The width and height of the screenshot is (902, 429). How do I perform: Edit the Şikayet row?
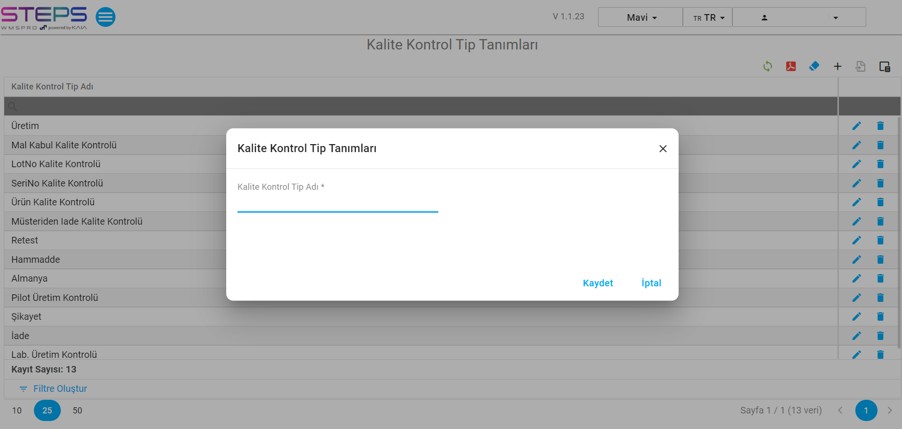coord(857,316)
